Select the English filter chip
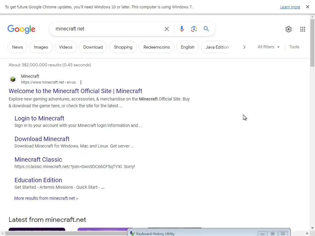 [x=187, y=47]
